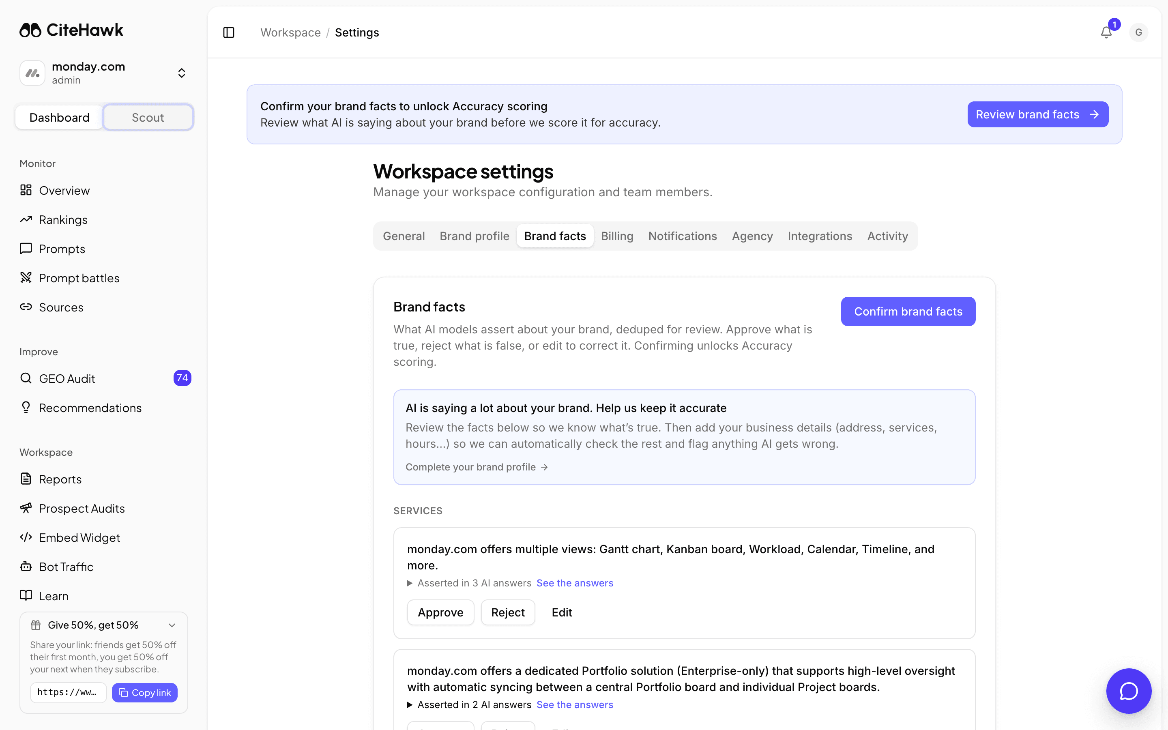Open the notifications bell
The height and width of the screenshot is (730, 1168).
click(x=1106, y=32)
